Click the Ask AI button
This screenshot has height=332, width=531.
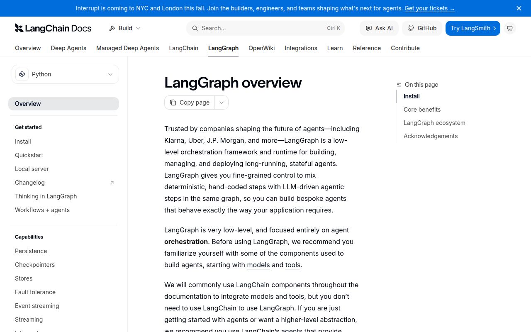(379, 28)
